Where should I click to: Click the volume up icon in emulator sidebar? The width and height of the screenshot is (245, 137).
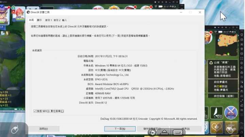pos(242,63)
